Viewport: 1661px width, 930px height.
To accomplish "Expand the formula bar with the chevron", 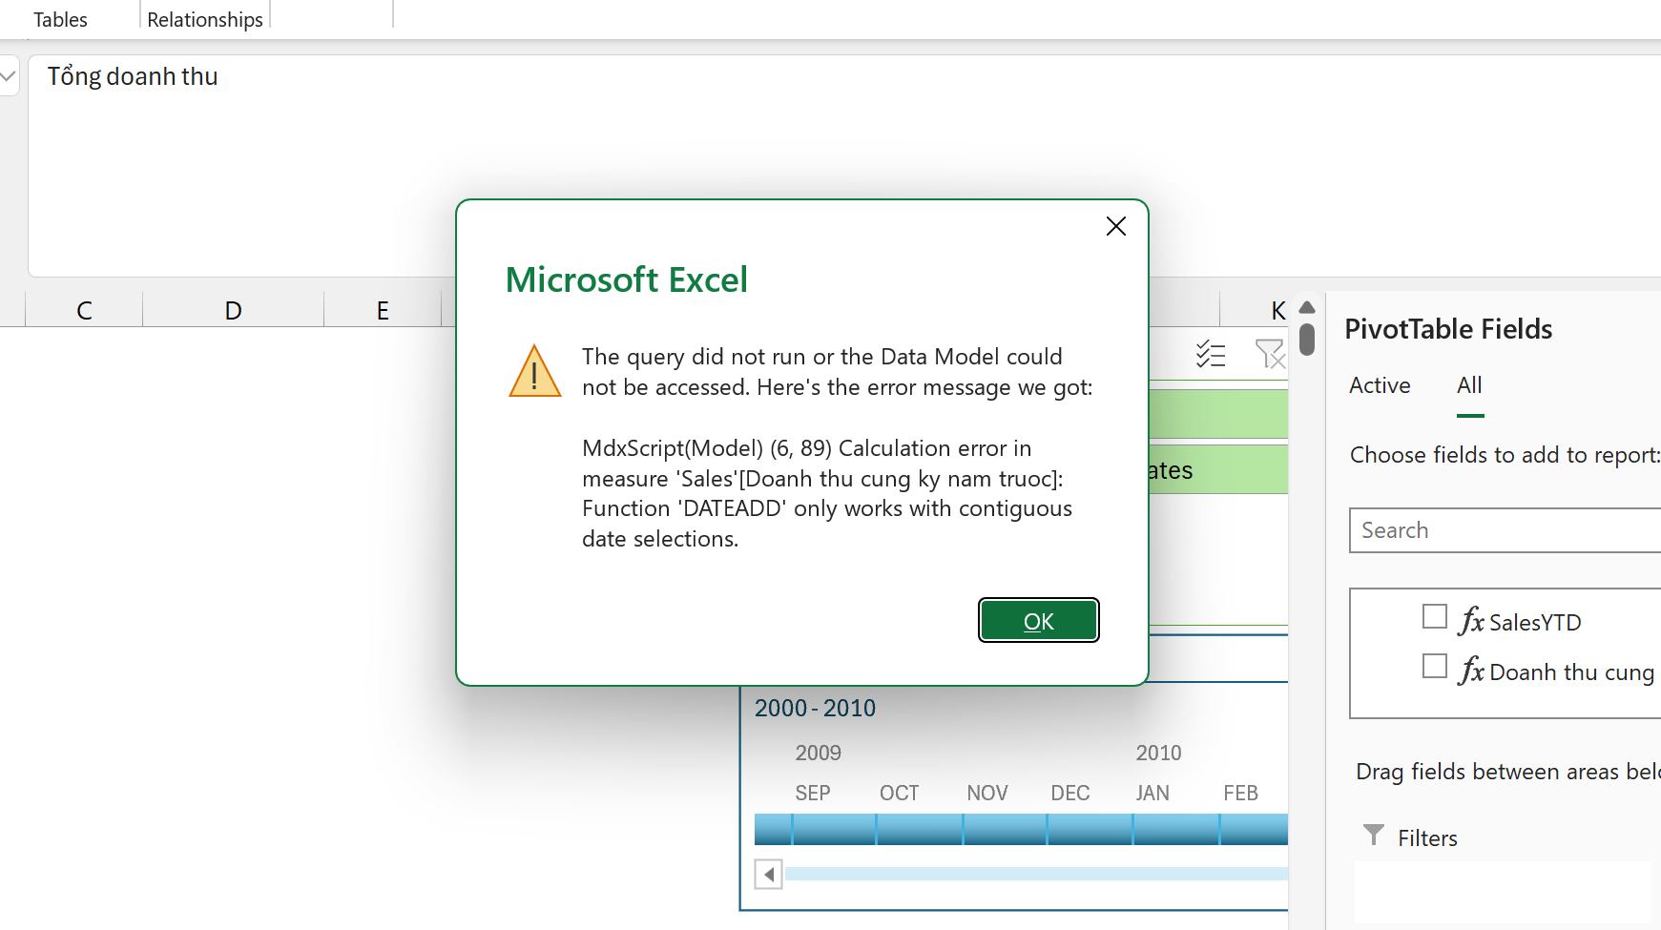I will (x=9, y=76).
